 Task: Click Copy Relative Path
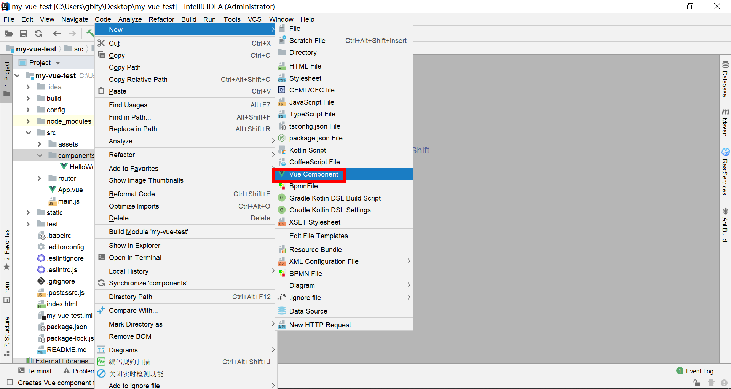pos(185,80)
